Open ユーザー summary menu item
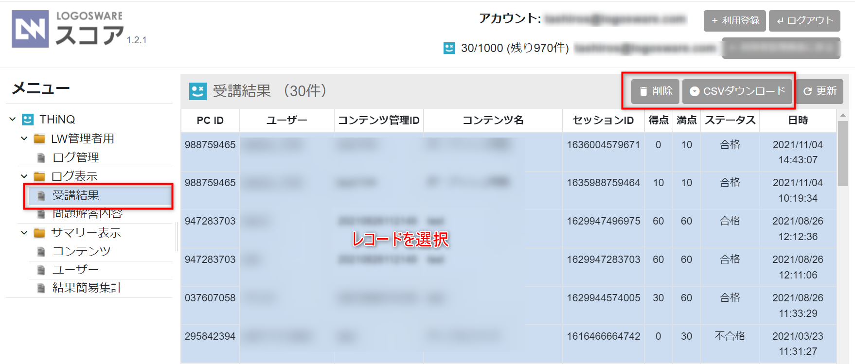Screen dimensions: 855x364 click(76, 270)
